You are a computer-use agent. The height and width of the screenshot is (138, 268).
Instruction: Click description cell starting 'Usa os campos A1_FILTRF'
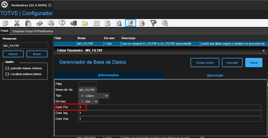pyautogui.click(x=160, y=44)
